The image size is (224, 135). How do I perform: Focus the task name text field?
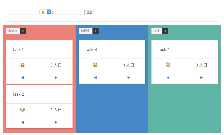coord(22,12)
